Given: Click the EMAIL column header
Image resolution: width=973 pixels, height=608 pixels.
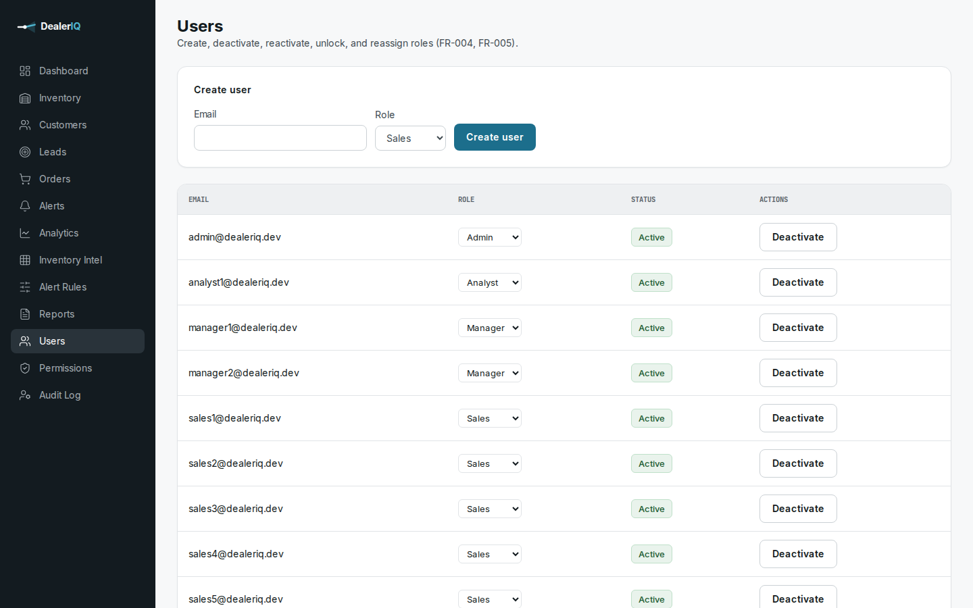Looking at the screenshot, I should point(199,199).
